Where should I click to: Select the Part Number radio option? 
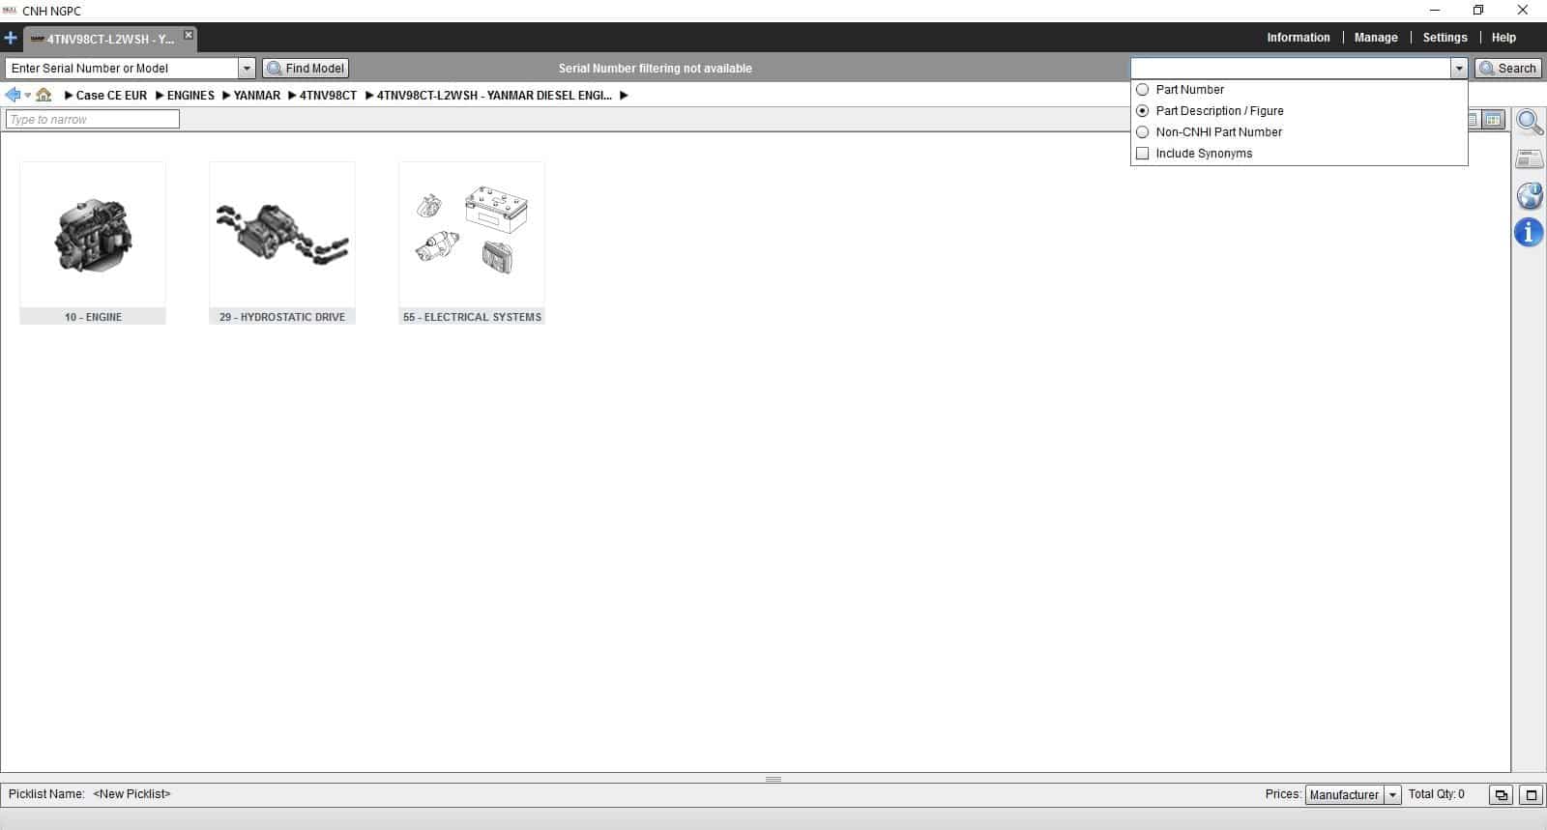[x=1143, y=90]
